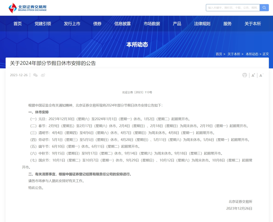Share article via WeChat icon
This screenshot has width=273, height=222.
coord(35,75)
